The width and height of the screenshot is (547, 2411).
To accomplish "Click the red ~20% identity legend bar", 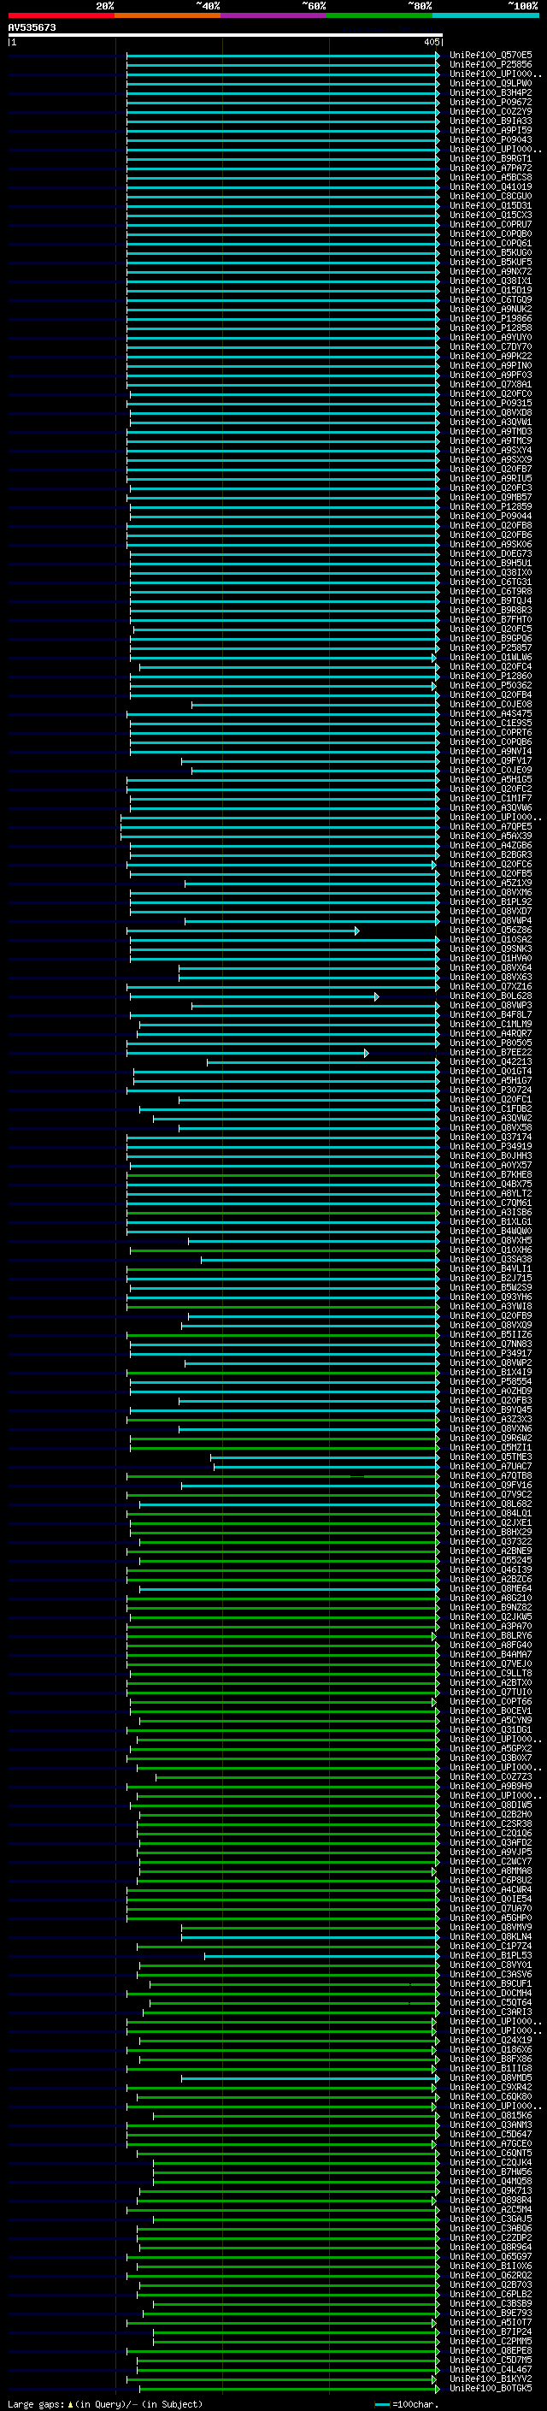I will point(61,15).
